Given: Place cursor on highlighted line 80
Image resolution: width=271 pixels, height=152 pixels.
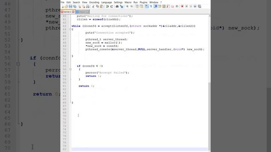Looking at the screenshot, I should pos(140,149).
